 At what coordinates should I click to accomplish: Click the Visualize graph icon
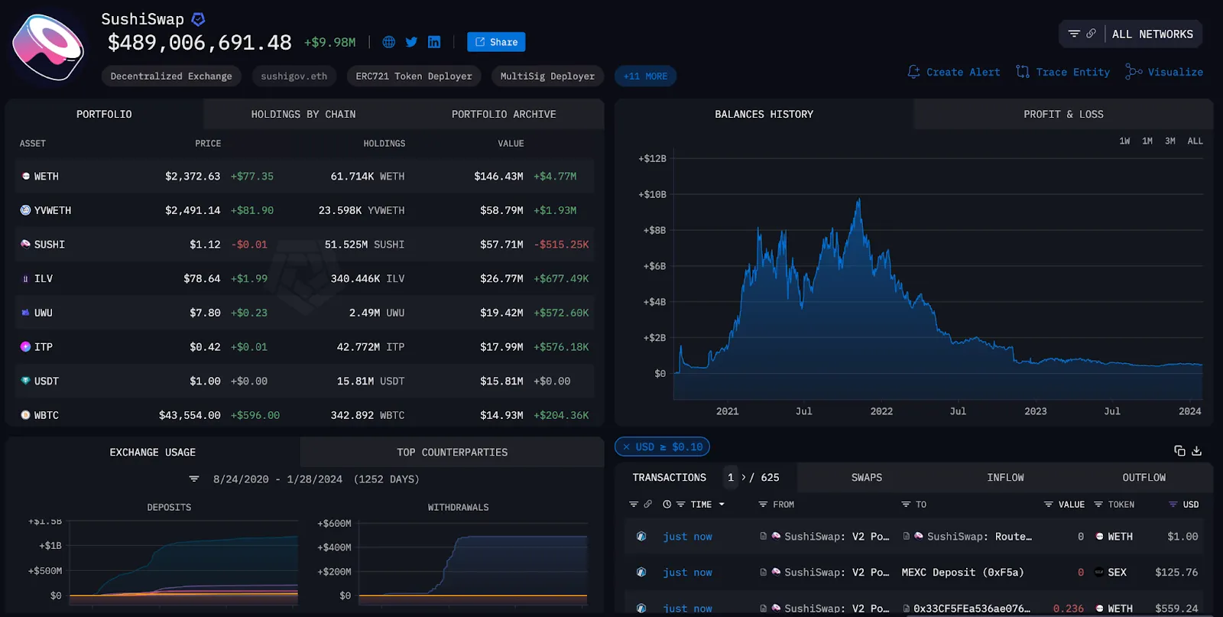(1133, 72)
